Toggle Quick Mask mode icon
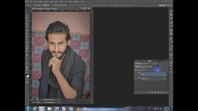 tap(27, 79)
